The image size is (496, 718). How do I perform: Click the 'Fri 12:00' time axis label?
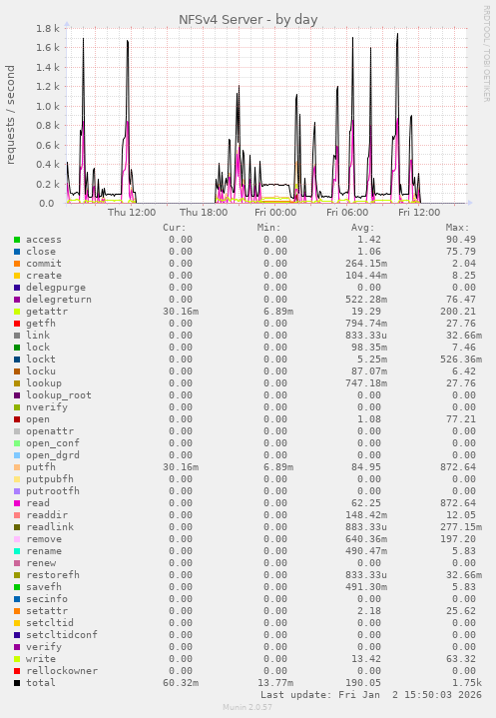click(x=419, y=213)
